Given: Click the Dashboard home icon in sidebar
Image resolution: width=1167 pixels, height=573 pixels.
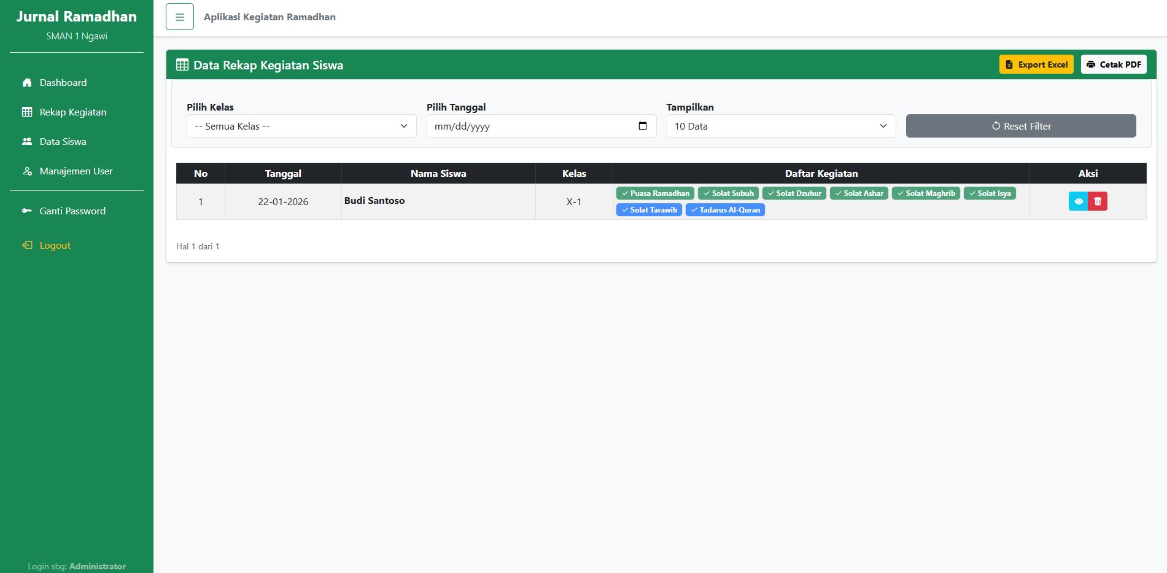Looking at the screenshot, I should coord(27,82).
